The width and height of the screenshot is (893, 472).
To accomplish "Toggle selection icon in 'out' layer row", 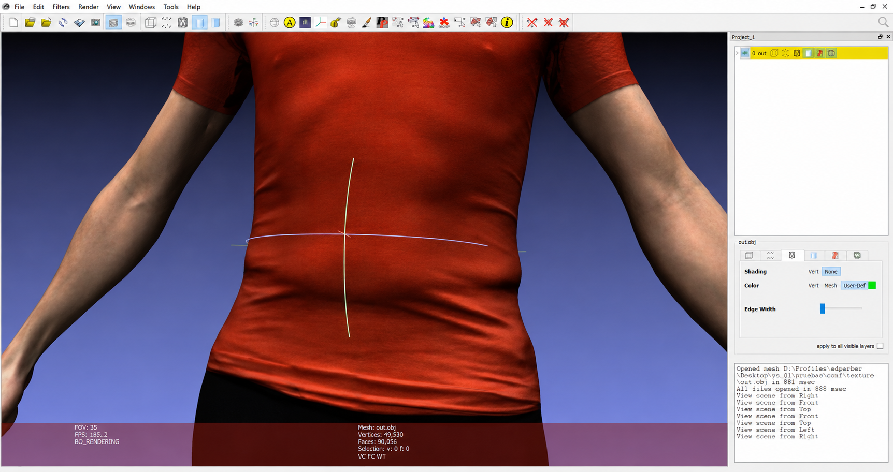I will (x=820, y=53).
